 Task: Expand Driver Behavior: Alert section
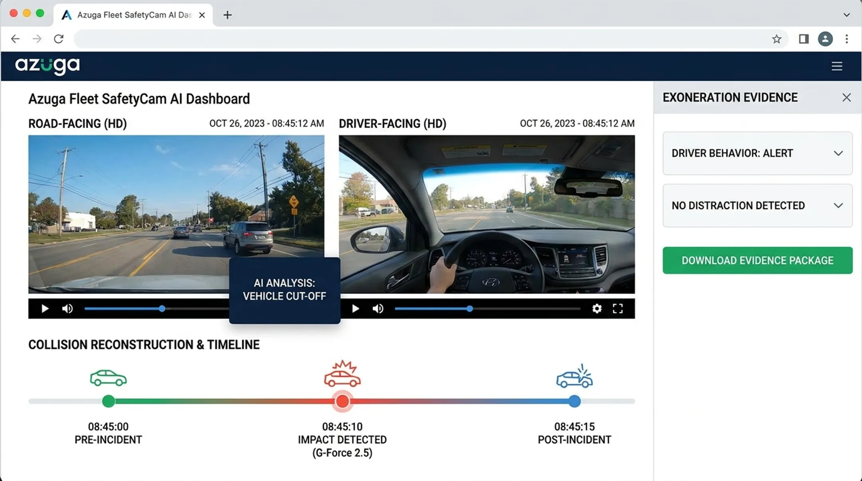pos(757,153)
